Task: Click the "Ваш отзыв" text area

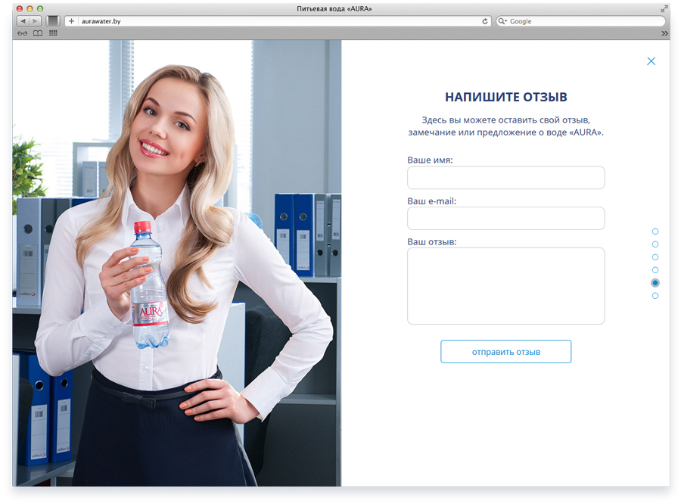Action: tap(505, 286)
